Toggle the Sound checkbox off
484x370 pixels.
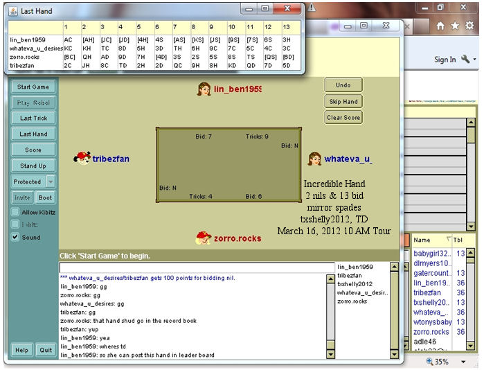coord(16,237)
